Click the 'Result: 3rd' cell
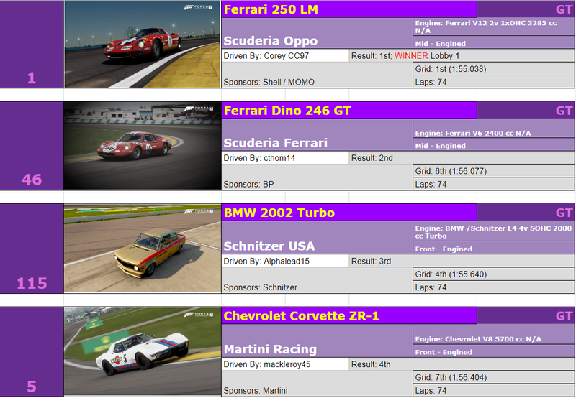Image resolution: width=576 pixels, height=398 pixels. coord(462,261)
